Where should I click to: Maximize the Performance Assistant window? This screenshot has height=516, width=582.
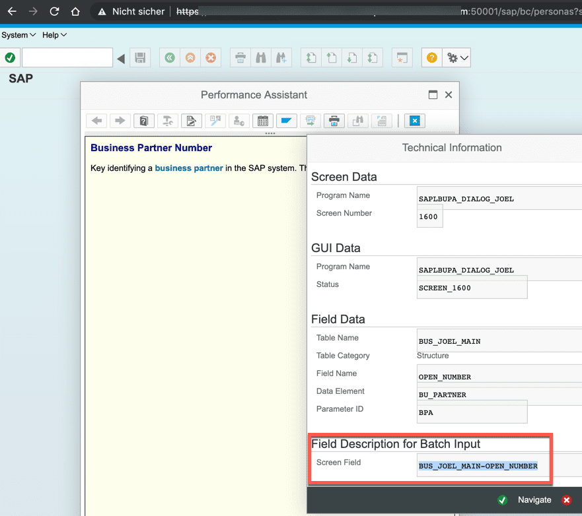[x=433, y=94]
